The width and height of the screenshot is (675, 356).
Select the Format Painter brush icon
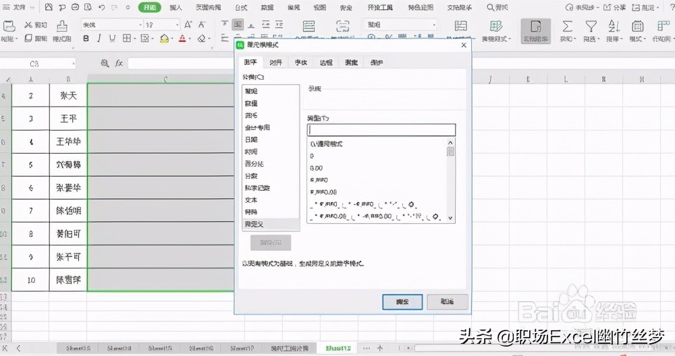[x=62, y=26]
